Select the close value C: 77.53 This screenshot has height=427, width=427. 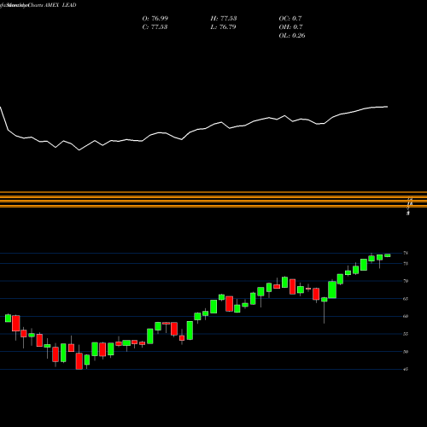point(155,27)
